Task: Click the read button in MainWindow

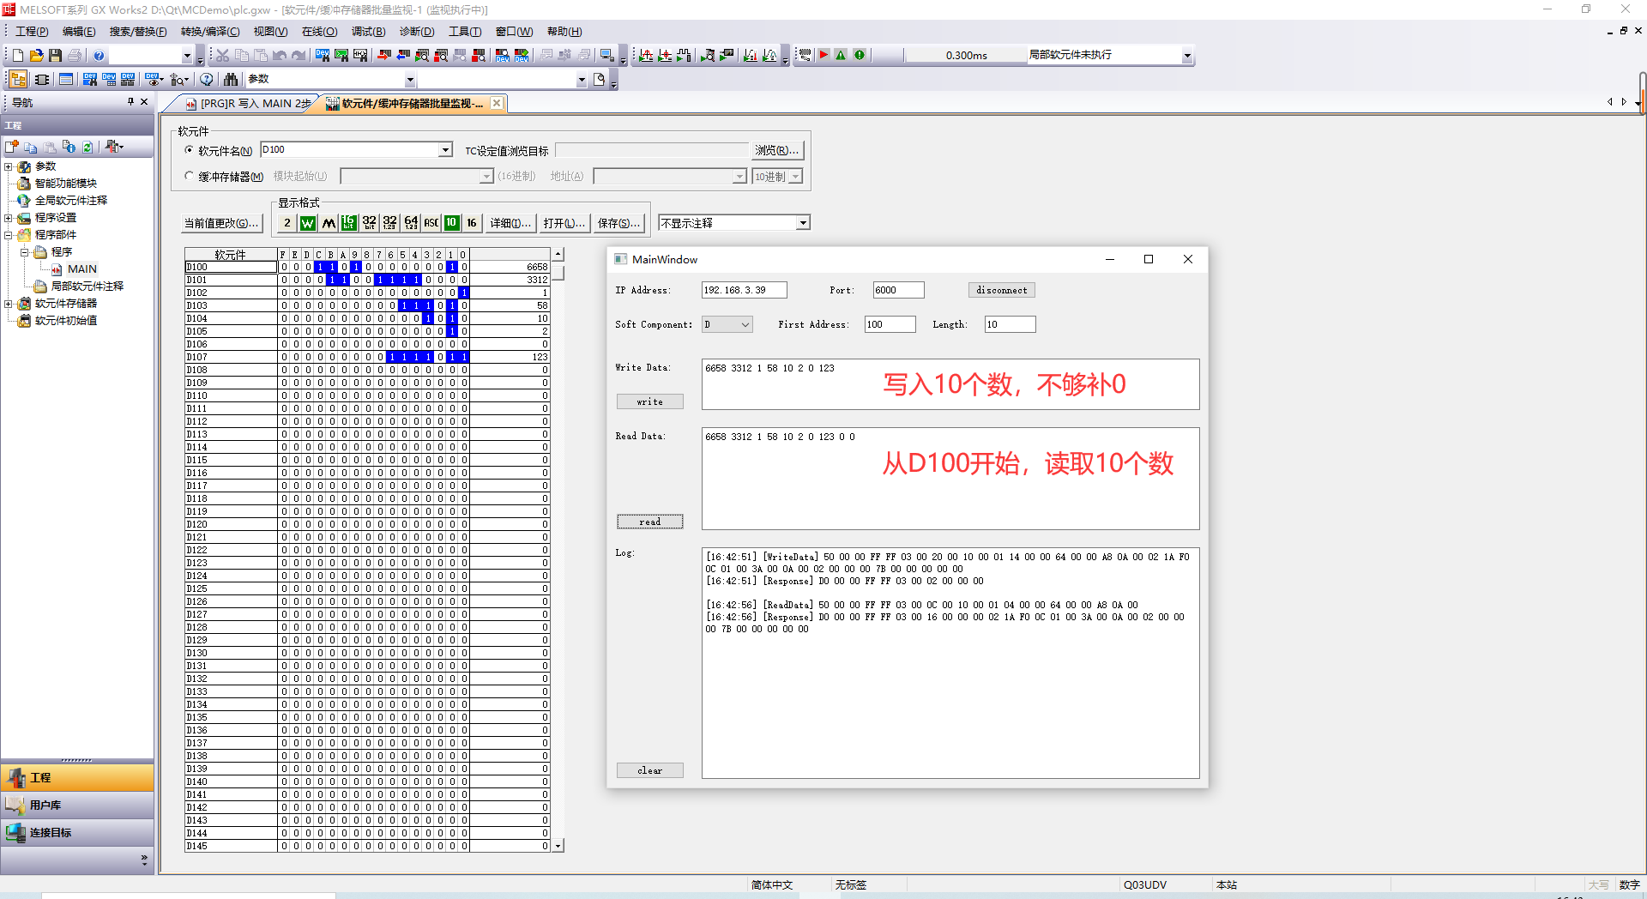Action: coord(649,522)
